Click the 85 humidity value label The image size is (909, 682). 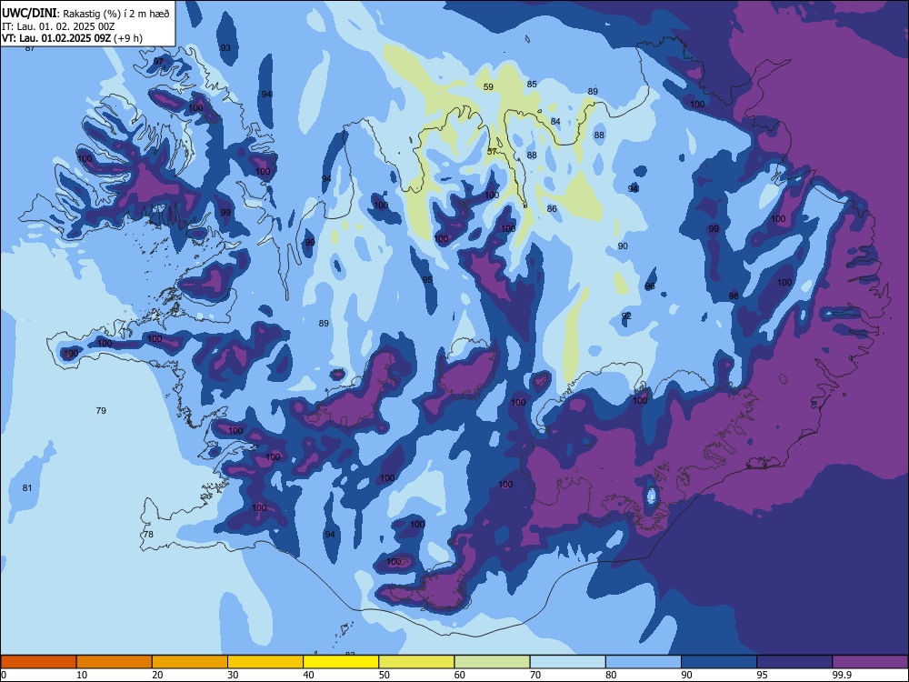click(532, 84)
